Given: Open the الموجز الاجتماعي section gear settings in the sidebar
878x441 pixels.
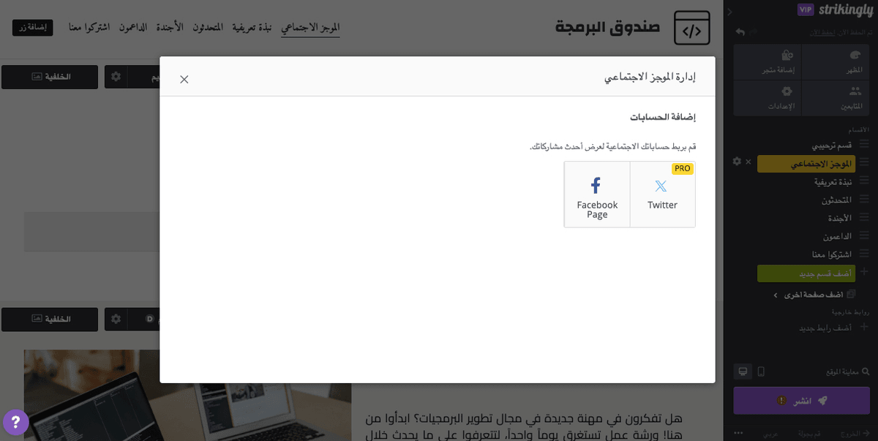Looking at the screenshot, I should 737,161.
